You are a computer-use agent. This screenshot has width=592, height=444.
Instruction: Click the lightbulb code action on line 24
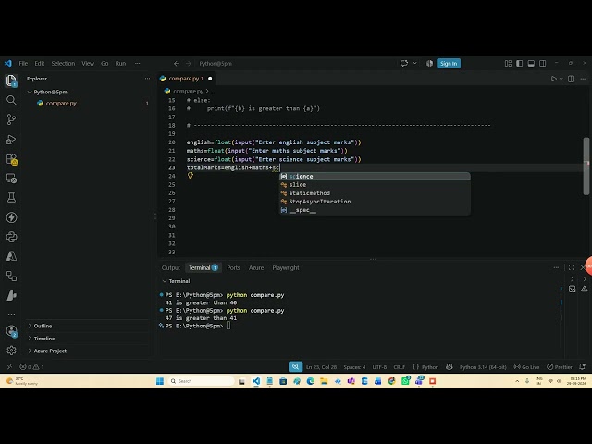point(191,175)
